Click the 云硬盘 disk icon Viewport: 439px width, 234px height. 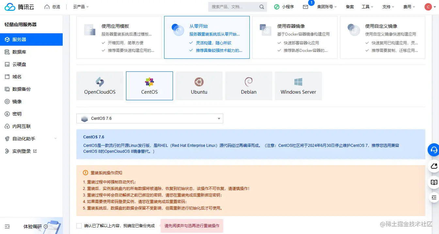[7, 64]
